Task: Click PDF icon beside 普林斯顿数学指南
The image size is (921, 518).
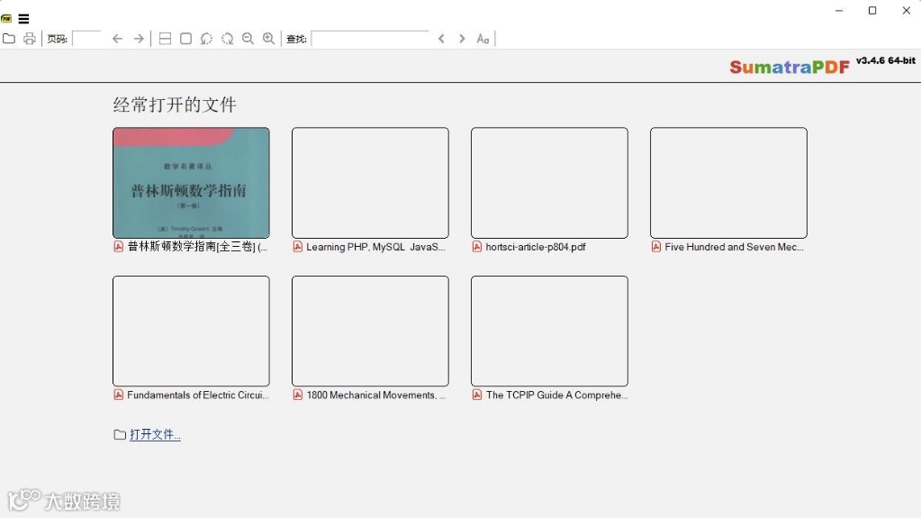Action: coord(119,247)
